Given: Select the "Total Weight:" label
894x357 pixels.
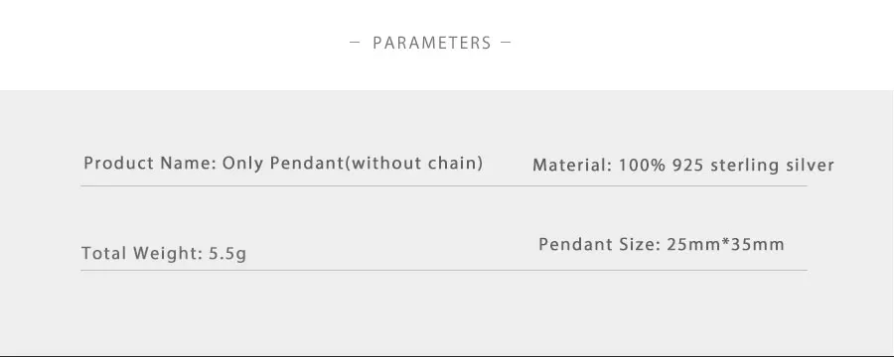Looking at the screenshot, I should 142,253.
